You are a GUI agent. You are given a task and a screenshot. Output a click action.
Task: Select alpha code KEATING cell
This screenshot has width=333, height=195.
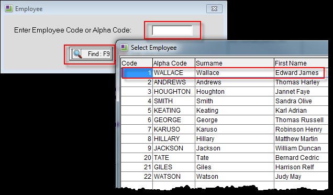pyautogui.click(x=174, y=111)
